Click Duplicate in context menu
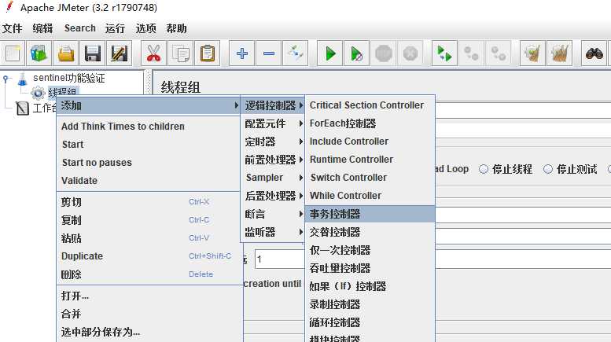The width and height of the screenshot is (611, 342). pos(149,256)
